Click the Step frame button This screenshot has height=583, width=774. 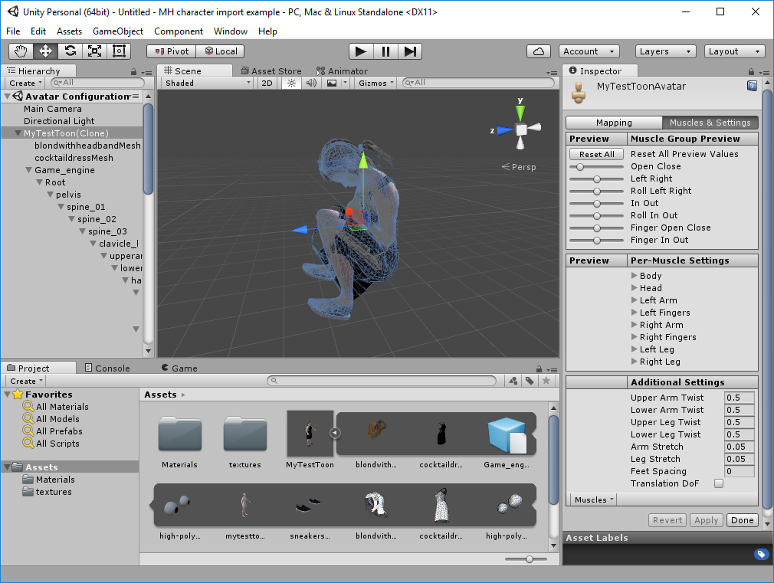click(x=410, y=51)
